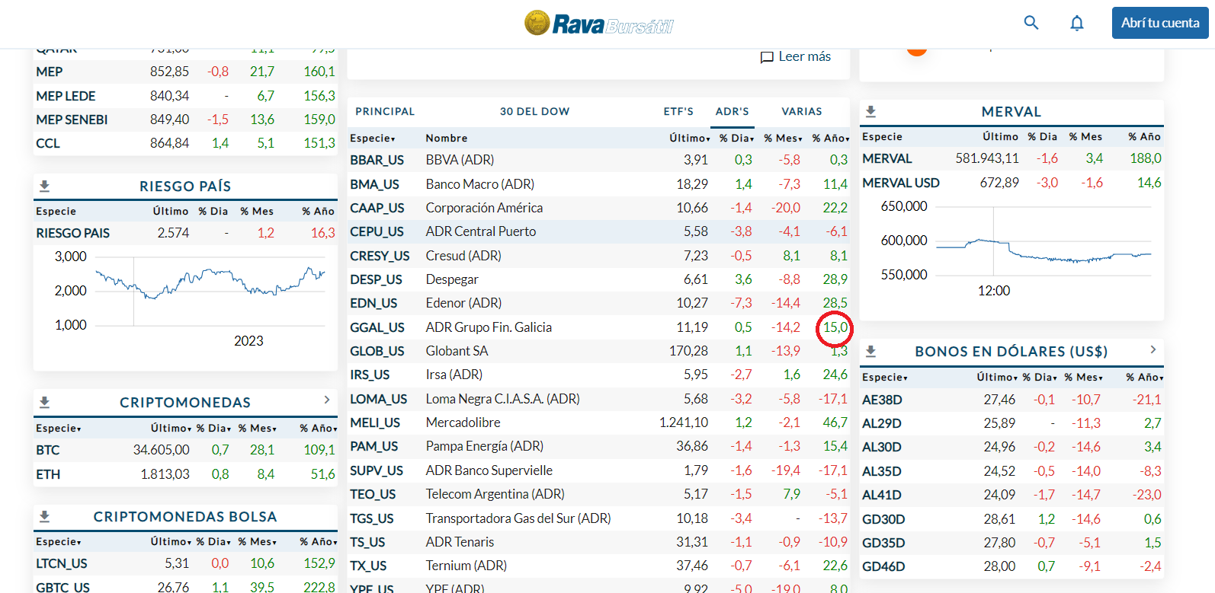Download Merval table icon
The image size is (1215, 593).
[870, 111]
